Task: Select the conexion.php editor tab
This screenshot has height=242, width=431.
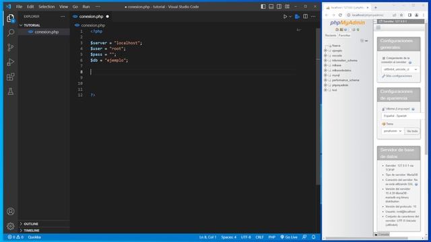Action: [x=91, y=16]
